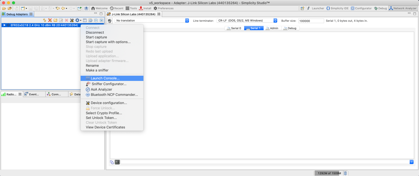Open the Preferences toolbar button
419x176 pixels.
(x=164, y=8)
